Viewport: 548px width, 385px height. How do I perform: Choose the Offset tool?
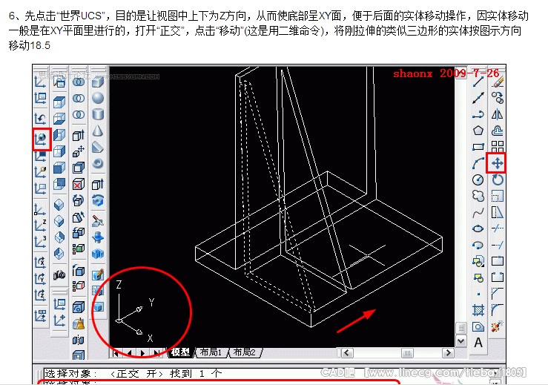point(498,131)
